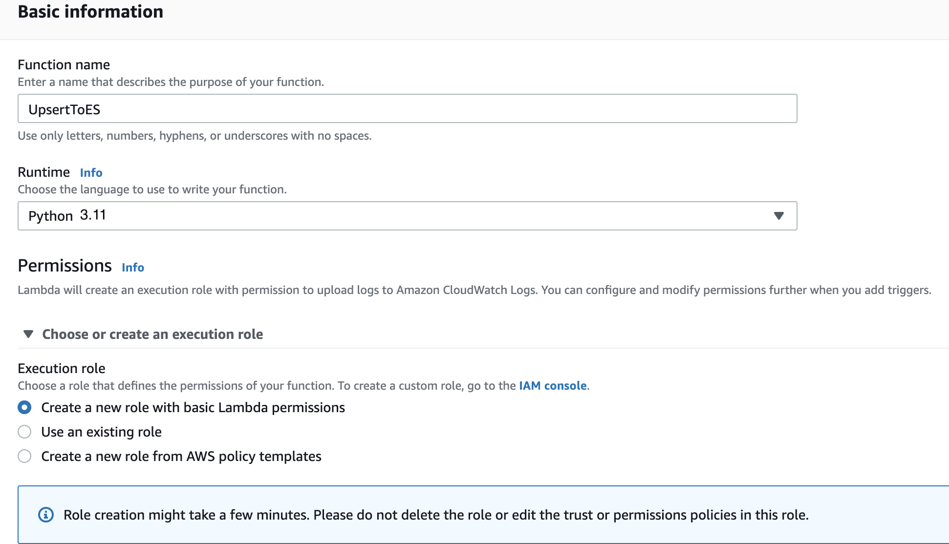Open the IAM console link
This screenshot has width=949, height=544.
click(x=552, y=385)
